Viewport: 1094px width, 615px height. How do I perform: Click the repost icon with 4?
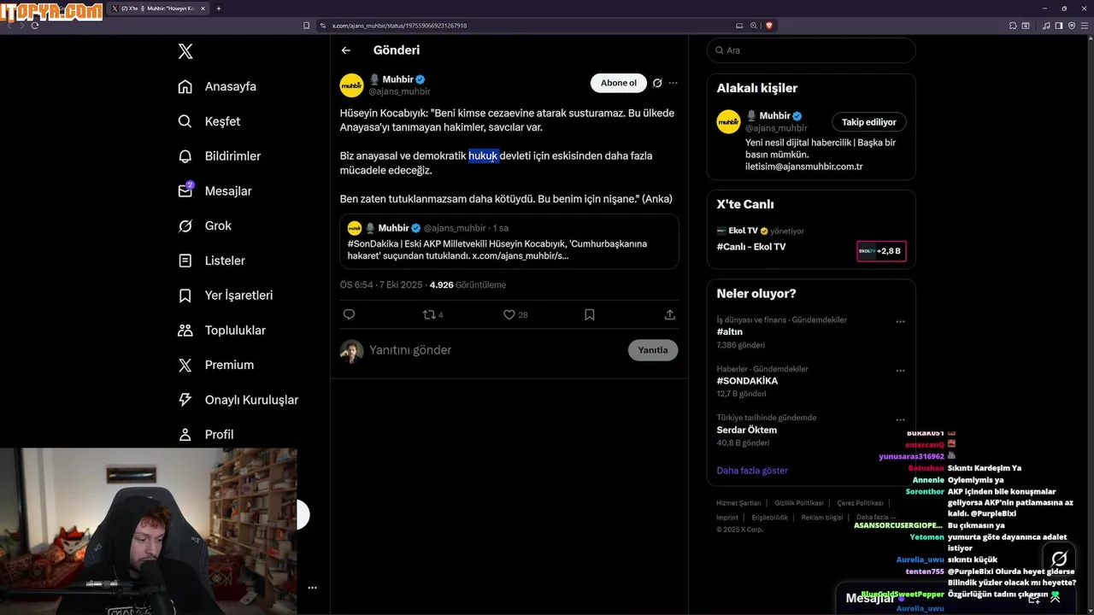pyautogui.click(x=432, y=314)
